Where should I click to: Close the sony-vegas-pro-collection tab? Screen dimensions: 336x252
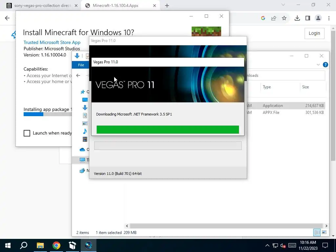tap(76, 6)
